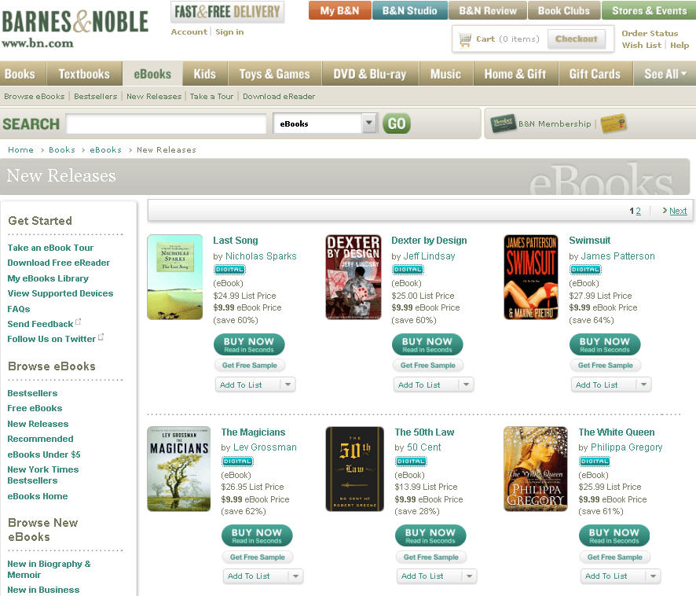Select the Kids navigation tab
This screenshot has width=696, height=596.
[204, 74]
